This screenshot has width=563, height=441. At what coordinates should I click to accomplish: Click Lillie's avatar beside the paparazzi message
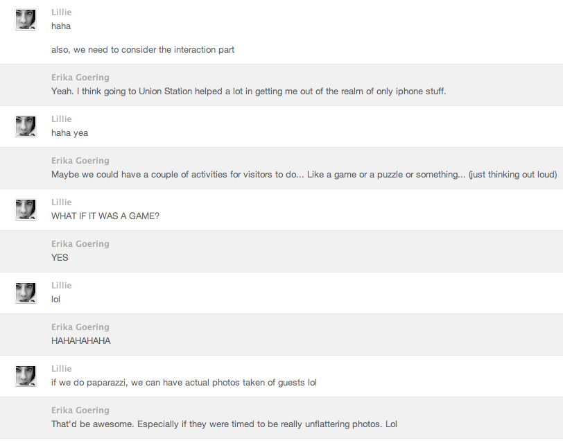(26, 376)
